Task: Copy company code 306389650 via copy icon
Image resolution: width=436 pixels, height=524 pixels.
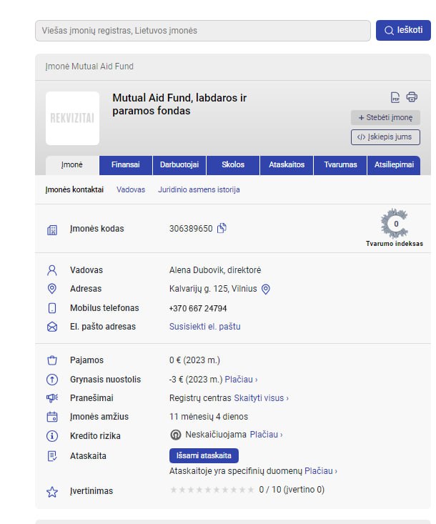Action: point(222,228)
